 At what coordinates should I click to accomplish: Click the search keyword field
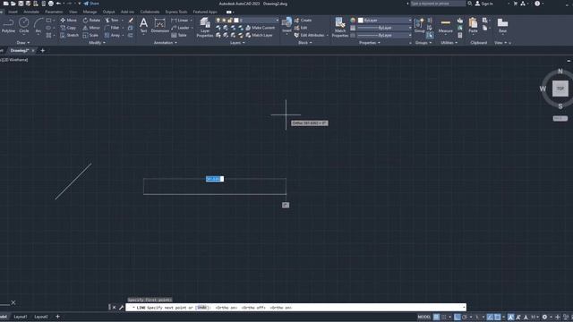pyautogui.click(x=438, y=4)
